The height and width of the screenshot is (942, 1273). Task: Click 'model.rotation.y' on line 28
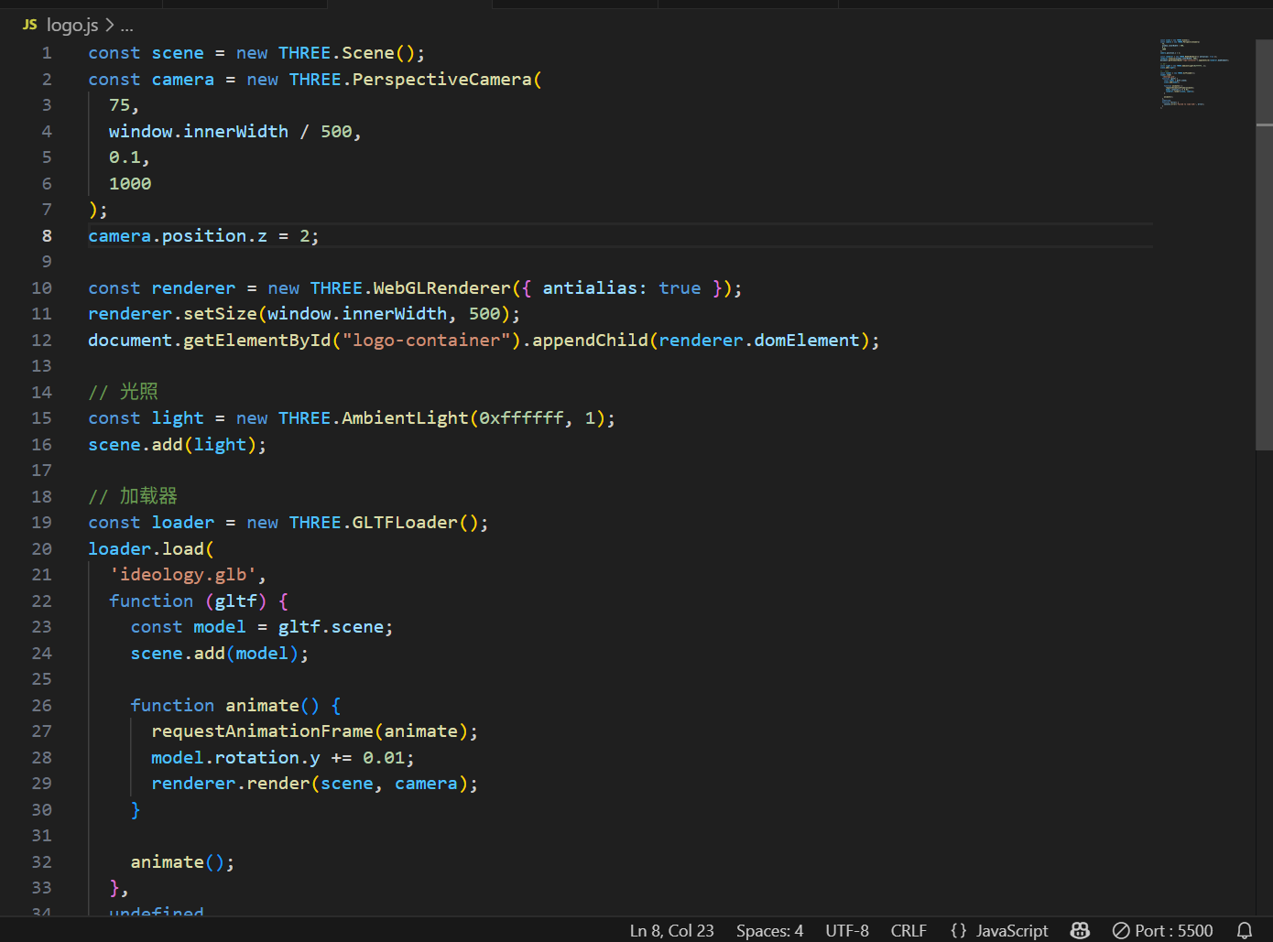coord(235,758)
